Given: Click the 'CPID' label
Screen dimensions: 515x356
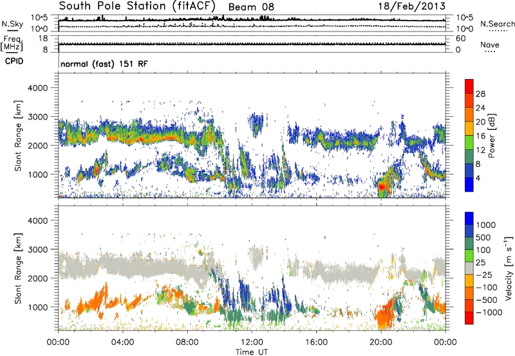Looking at the screenshot, I should (14, 61).
